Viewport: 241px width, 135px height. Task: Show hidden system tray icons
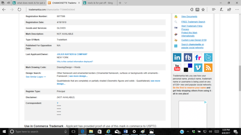tap(188, 131)
